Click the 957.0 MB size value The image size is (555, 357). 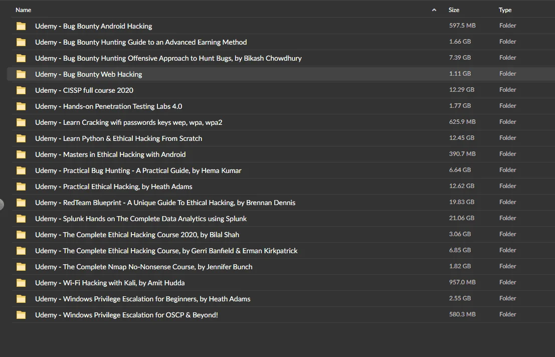click(x=462, y=282)
